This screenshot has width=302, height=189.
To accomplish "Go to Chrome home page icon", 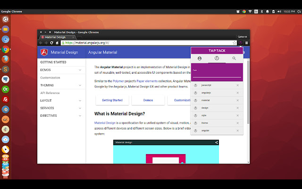I will (57, 43).
